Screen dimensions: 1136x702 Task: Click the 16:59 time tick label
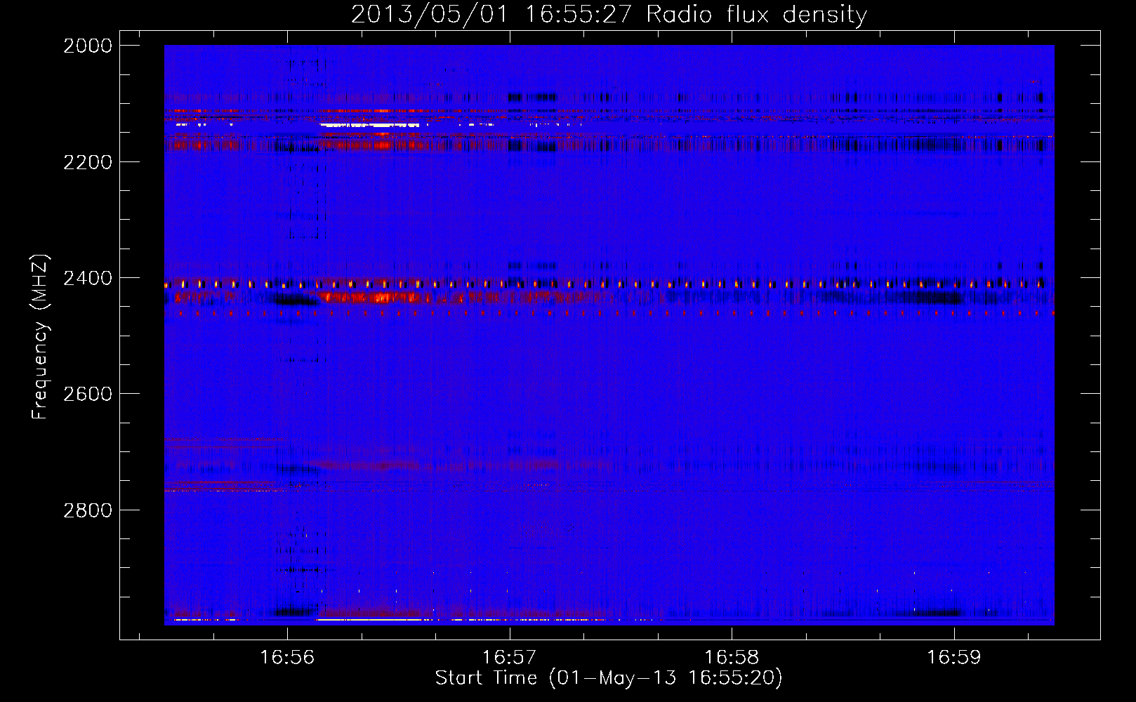click(x=954, y=657)
